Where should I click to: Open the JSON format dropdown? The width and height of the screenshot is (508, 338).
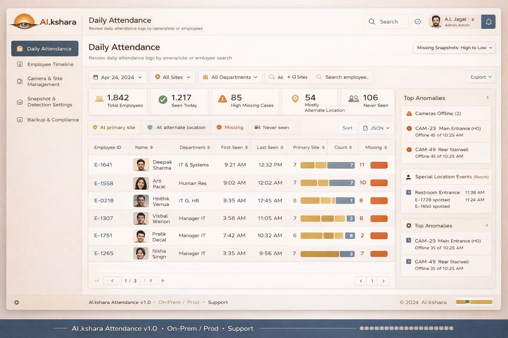pyautogui.click(x=376, y=128)
